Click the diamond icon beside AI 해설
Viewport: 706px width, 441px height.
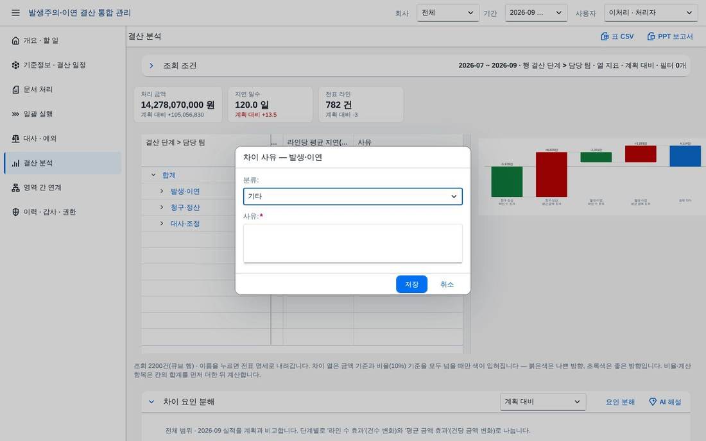click(x=653, y=401)
